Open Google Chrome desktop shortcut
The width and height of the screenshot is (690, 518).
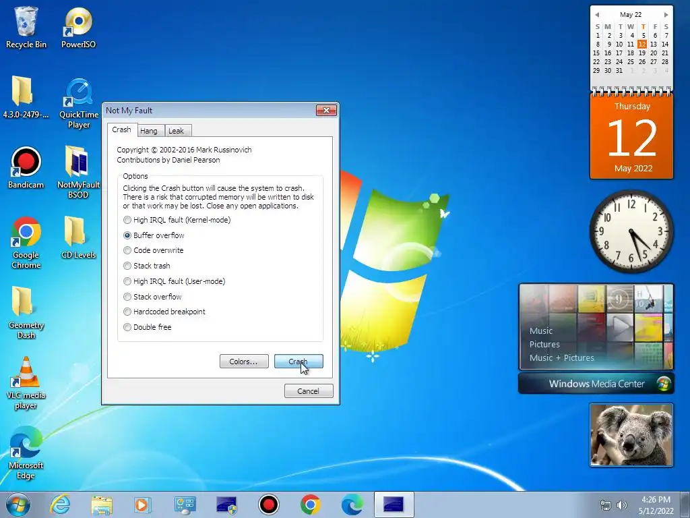point(26,242)
